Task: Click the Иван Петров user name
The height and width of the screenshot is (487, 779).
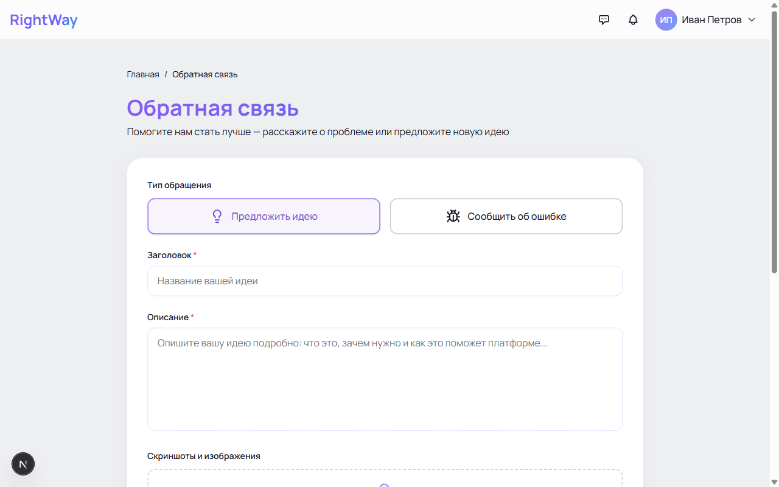Action: 711,19
